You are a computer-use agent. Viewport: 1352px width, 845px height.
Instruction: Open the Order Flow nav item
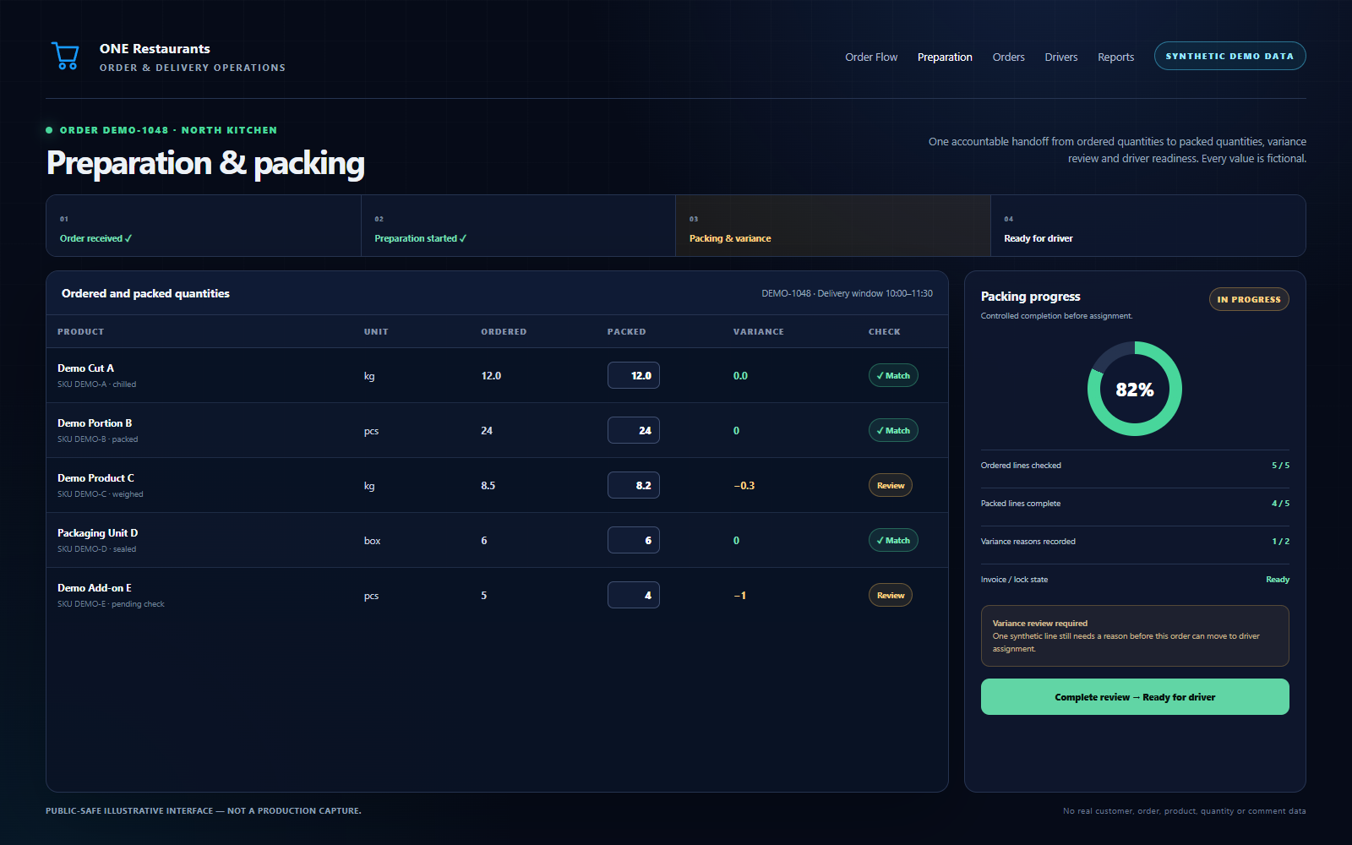871,57
